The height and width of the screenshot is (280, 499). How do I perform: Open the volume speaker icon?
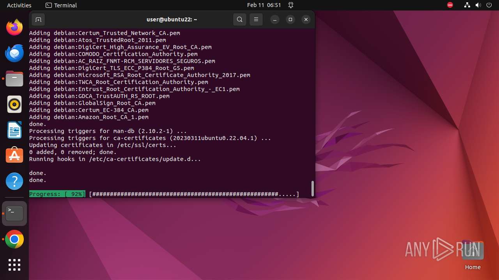478,5
